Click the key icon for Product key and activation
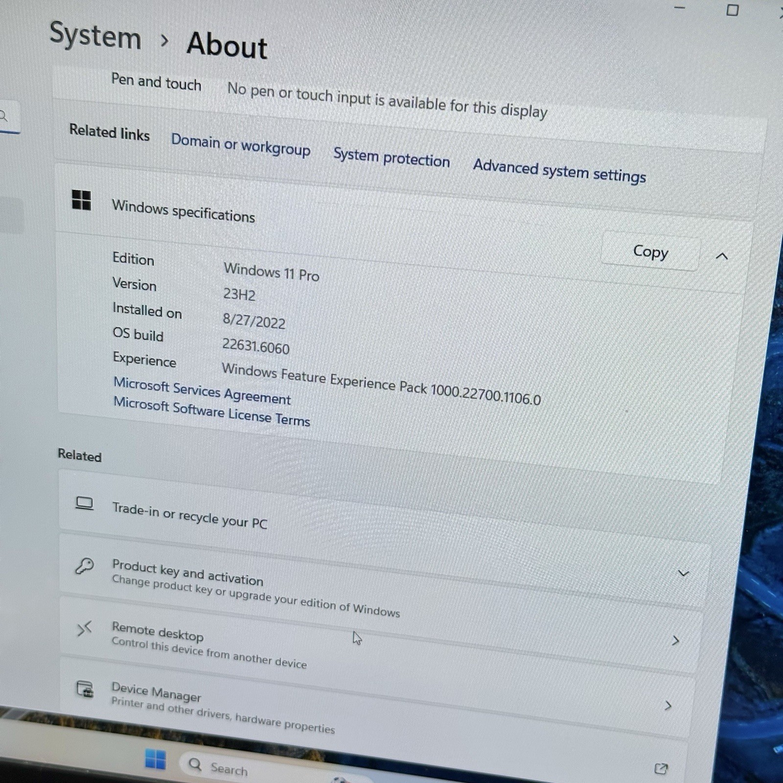 tap(84, 566)
